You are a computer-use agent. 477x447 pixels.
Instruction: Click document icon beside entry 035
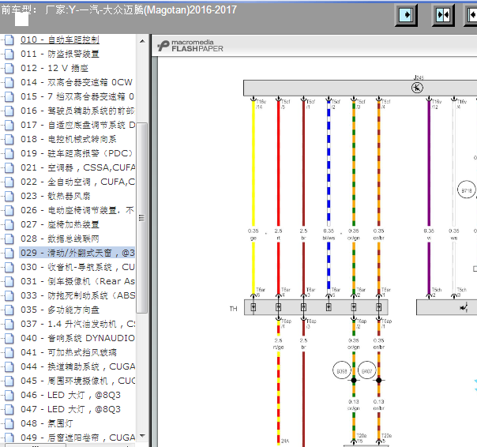tap(9, 310)
